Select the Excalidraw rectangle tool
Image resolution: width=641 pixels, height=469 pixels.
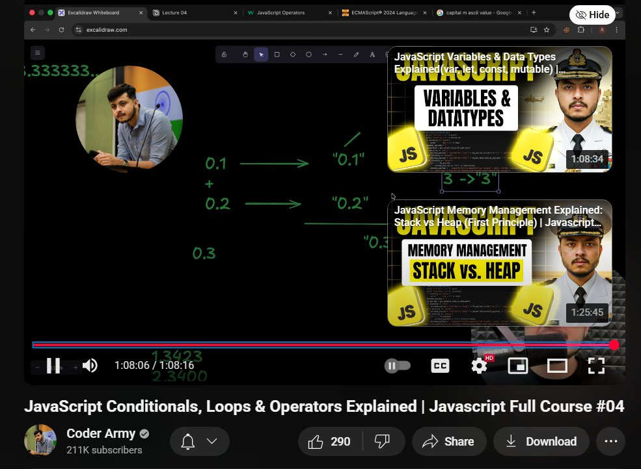pyautogui.click(x=277, y=55)
